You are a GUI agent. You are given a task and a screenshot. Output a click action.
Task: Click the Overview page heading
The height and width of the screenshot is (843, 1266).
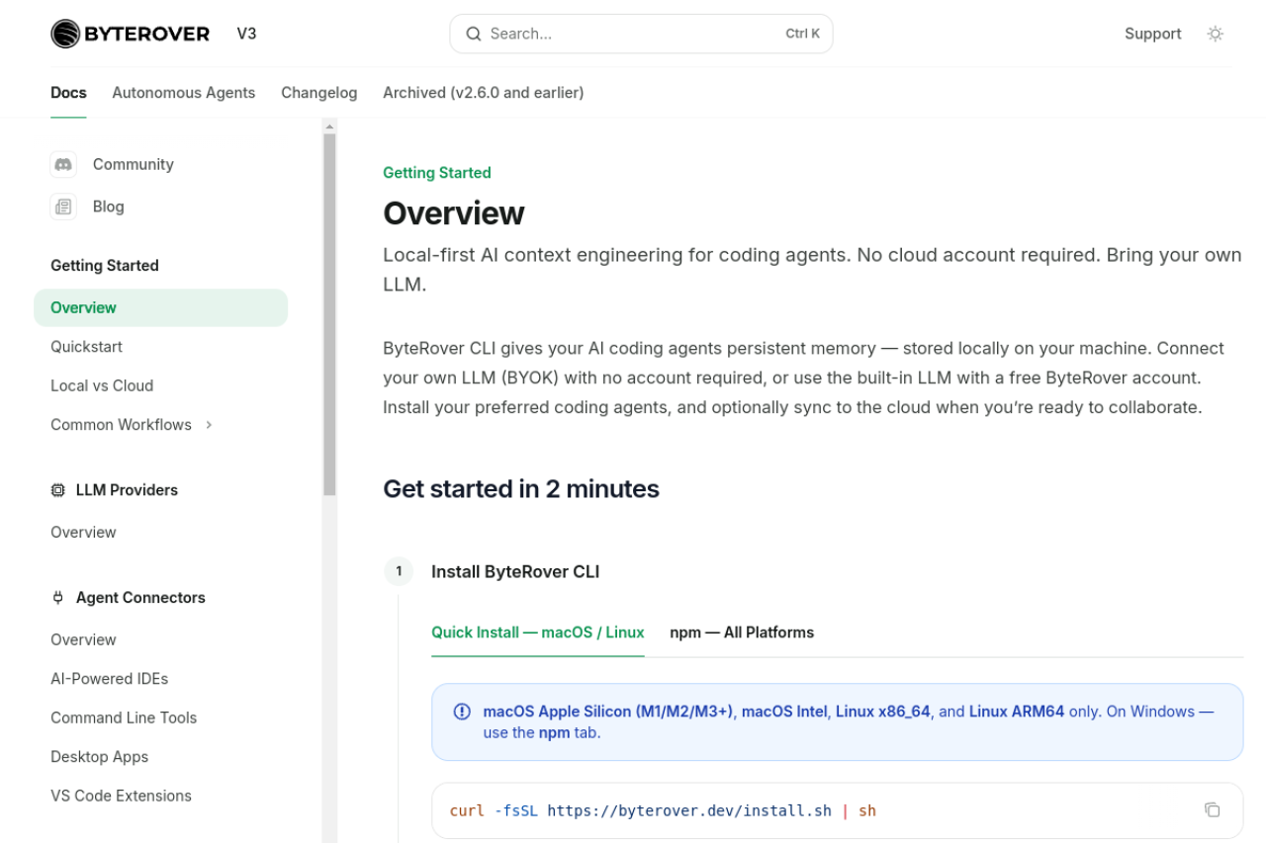tap(454, 213)
